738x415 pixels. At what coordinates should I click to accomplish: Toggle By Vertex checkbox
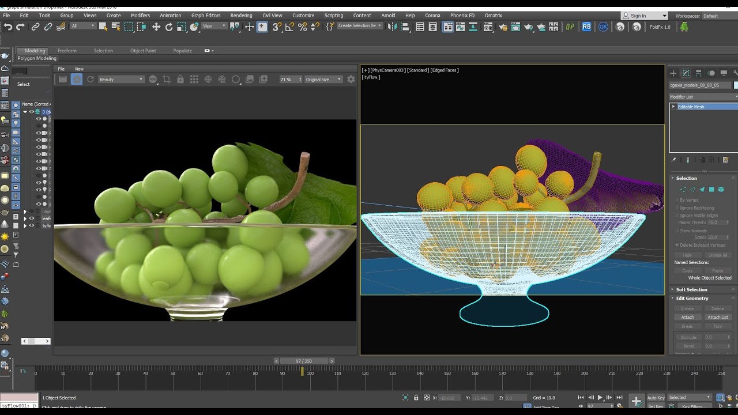point(677,200)
